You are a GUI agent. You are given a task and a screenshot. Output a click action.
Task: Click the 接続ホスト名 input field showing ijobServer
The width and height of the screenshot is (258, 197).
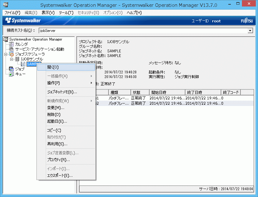point(143,31)
